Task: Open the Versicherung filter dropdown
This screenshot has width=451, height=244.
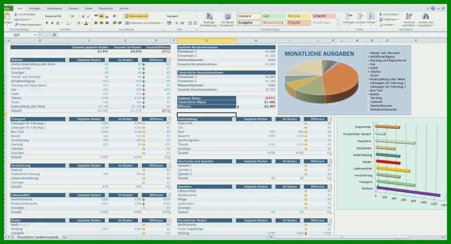Action: (67, 166)
